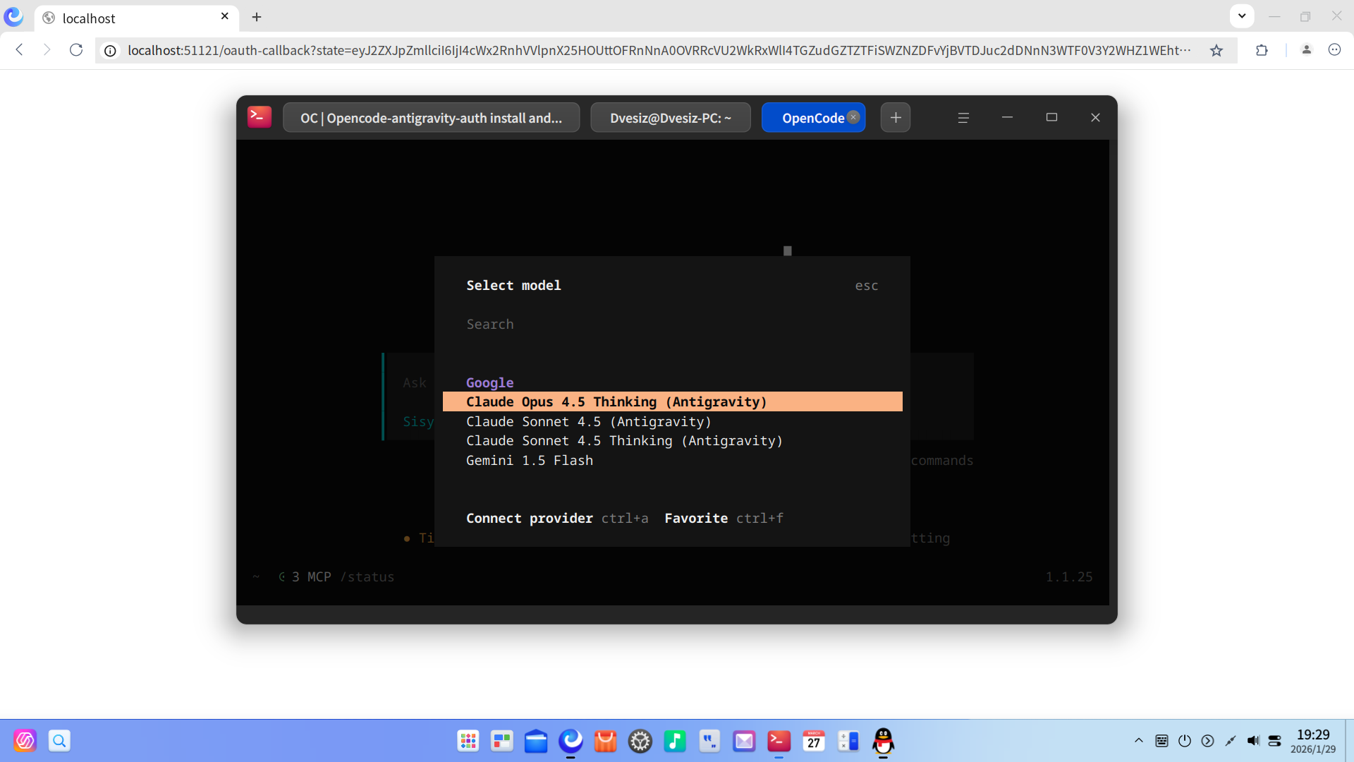The height and width of the screenshot is (762, 1354).
Task: Click the Connect provider option
Action: 529,518
